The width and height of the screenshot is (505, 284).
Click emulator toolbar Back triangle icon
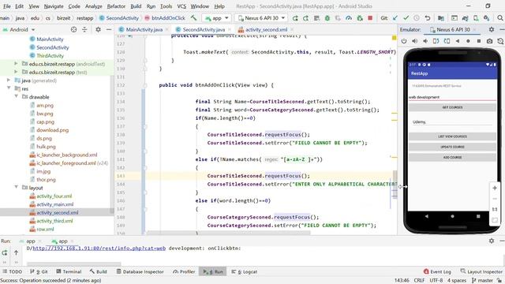pyautogui.click(x=458, y=41)
